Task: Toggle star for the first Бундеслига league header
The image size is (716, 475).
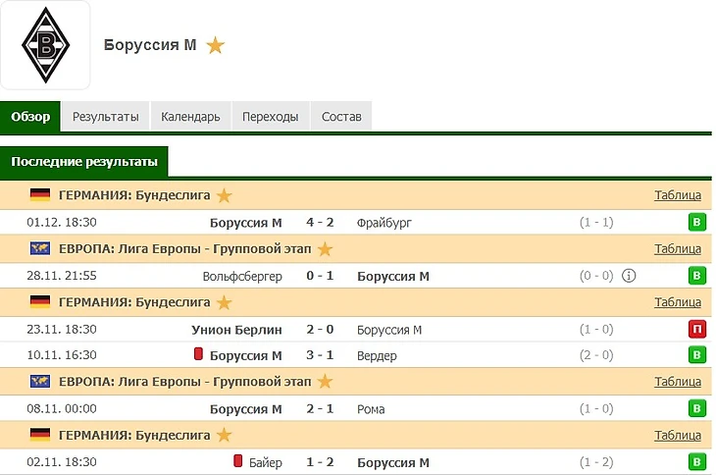Action: [225, 195]
